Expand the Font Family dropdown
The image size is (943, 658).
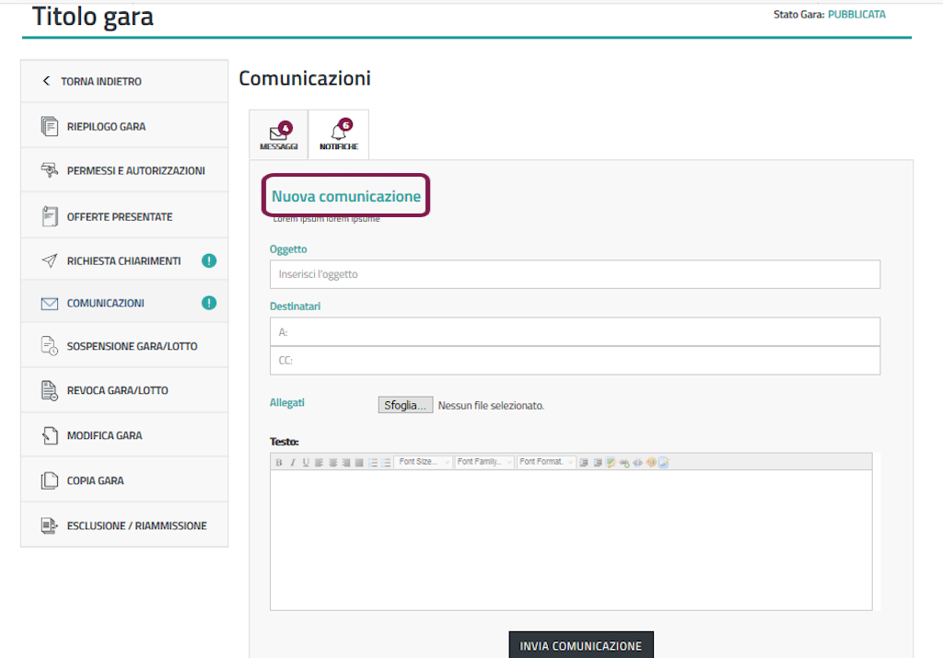tap(484, 462)
